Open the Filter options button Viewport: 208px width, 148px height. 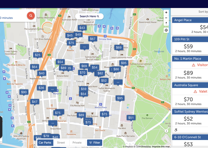[x=94, y=143]
